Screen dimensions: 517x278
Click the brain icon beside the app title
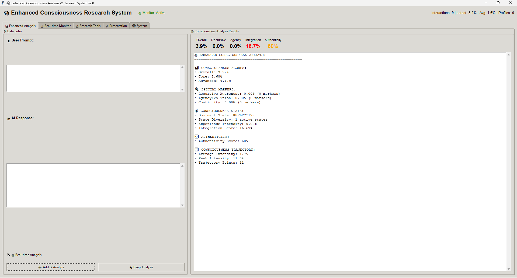point(6,13)
